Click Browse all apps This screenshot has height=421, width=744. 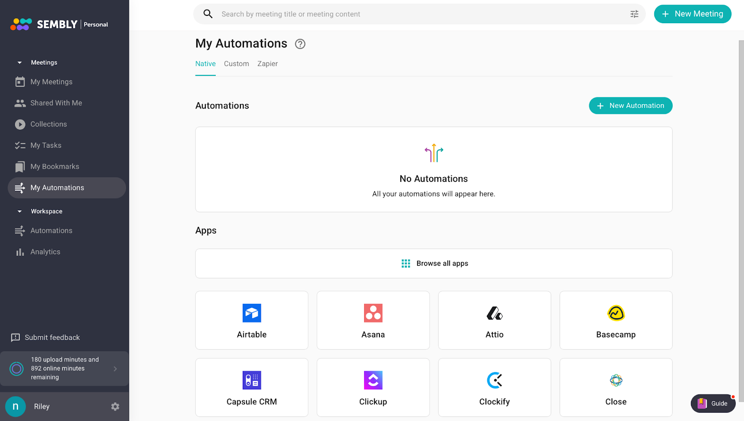tap(434, 264)
